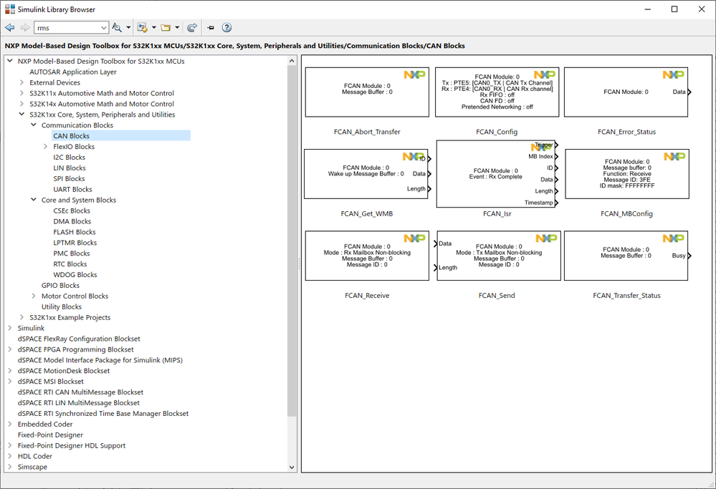Select LPTMR Blocks in the tree

point(75,243)
